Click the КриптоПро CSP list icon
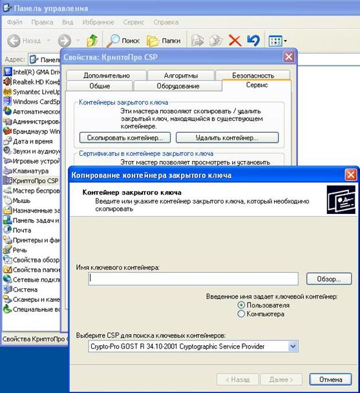Image resolution: width=360 pixels, height=393 pixels. click(8, 180)
